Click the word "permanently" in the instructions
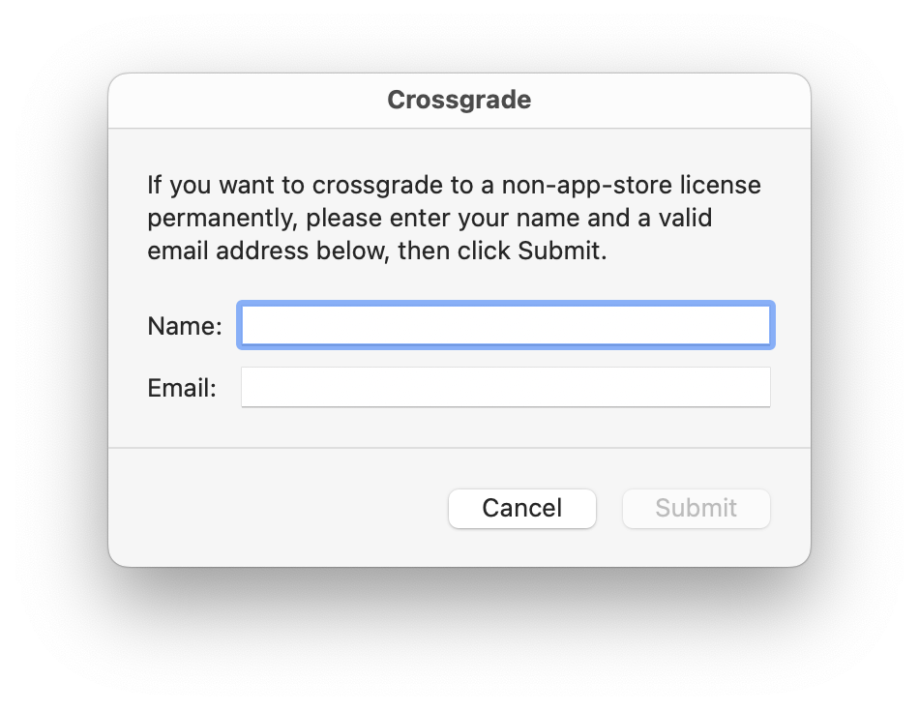Image resolution: width=919 pixels, height=710 pixels. tap(220, 218)
